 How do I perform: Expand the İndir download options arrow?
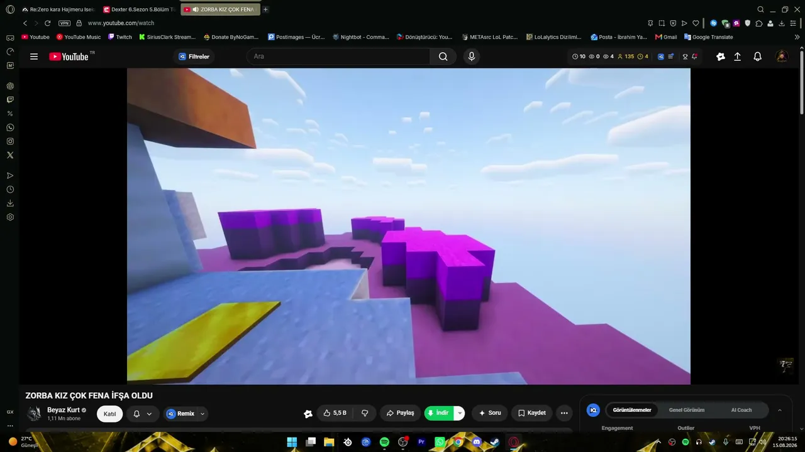tap(460, 413)
